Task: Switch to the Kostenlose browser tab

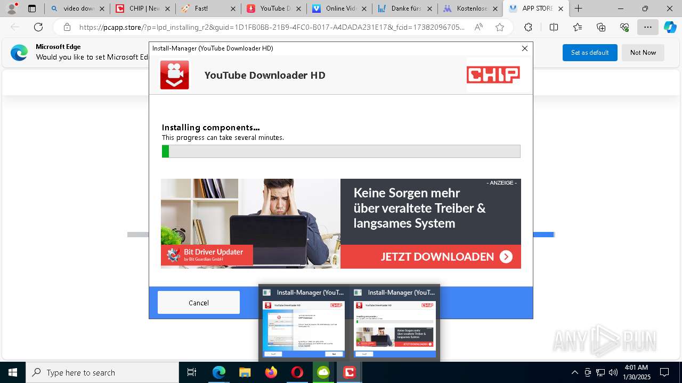Action: [470, 9]
